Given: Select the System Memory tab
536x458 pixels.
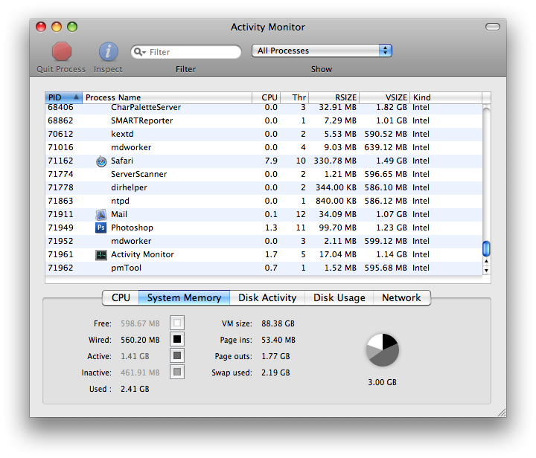Looking at the screenshot, I should [185, 297].
